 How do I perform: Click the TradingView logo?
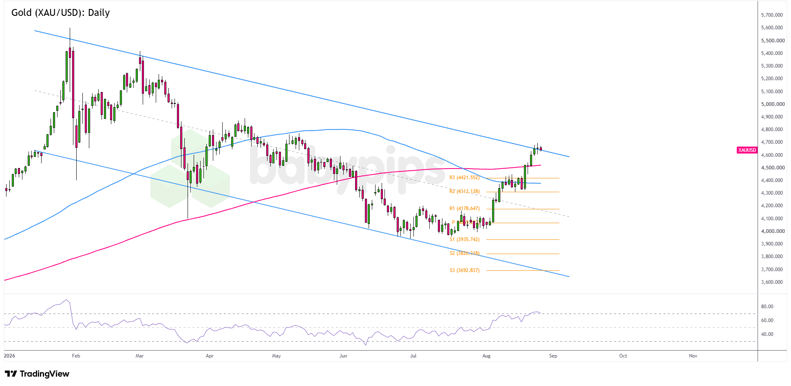[37, 374]
